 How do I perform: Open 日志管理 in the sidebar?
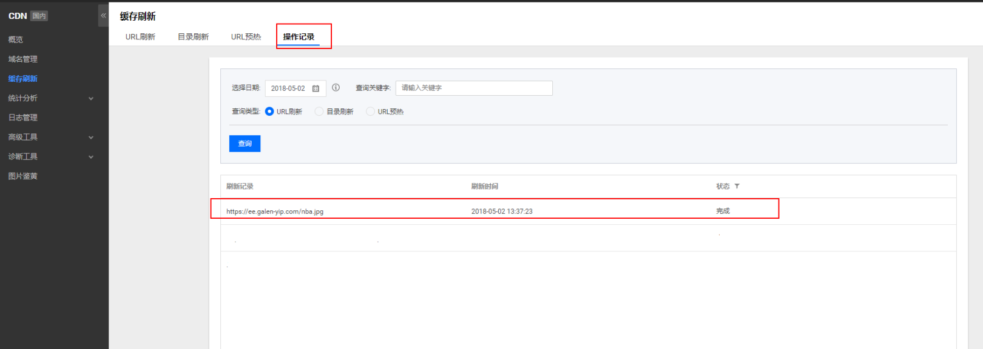(x=23, y=118)
